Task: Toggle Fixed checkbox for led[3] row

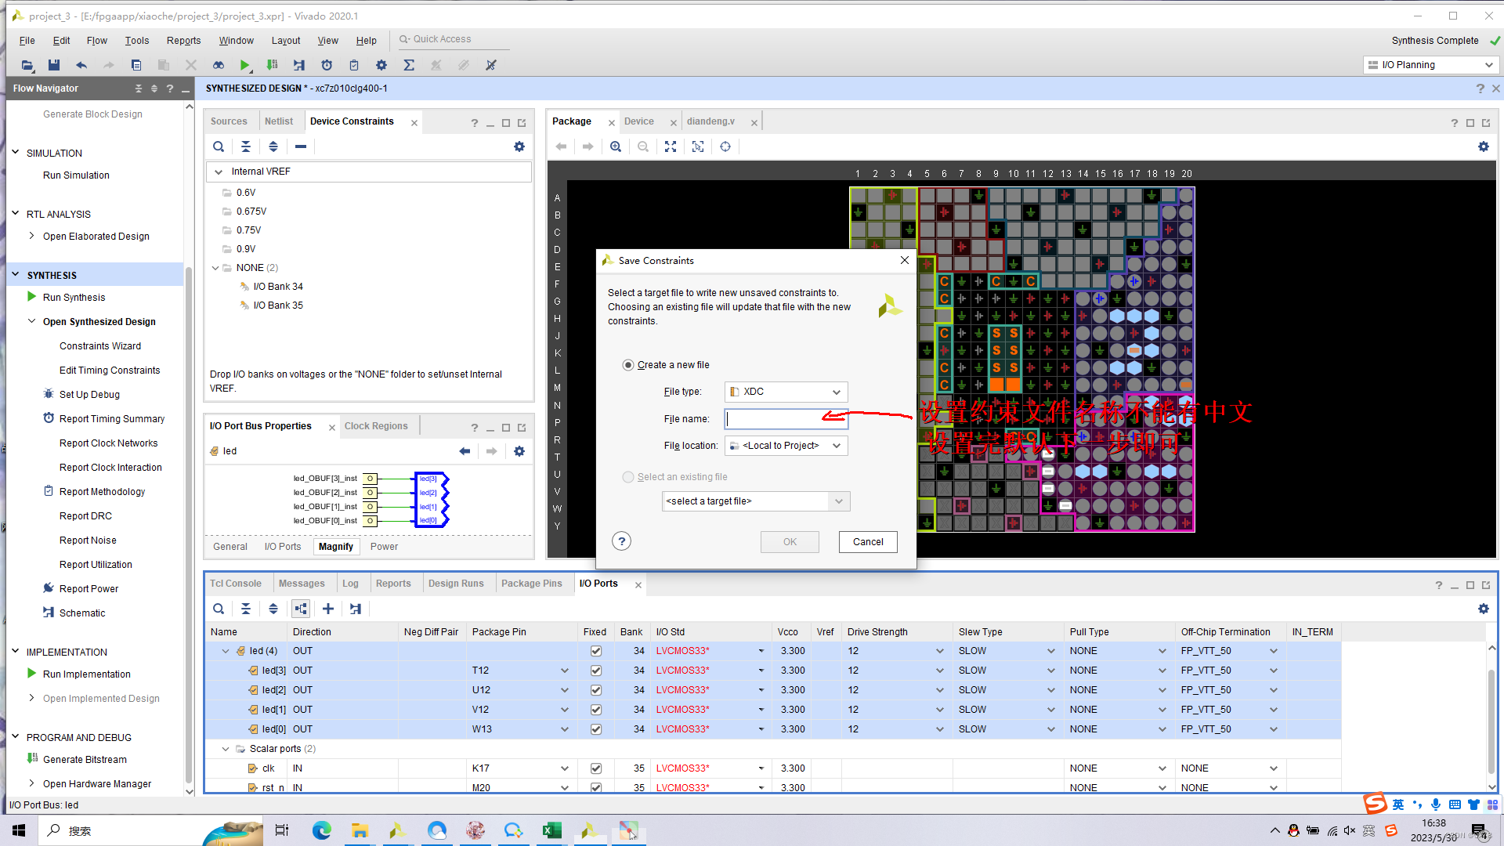Action: (x=595, y=671)
